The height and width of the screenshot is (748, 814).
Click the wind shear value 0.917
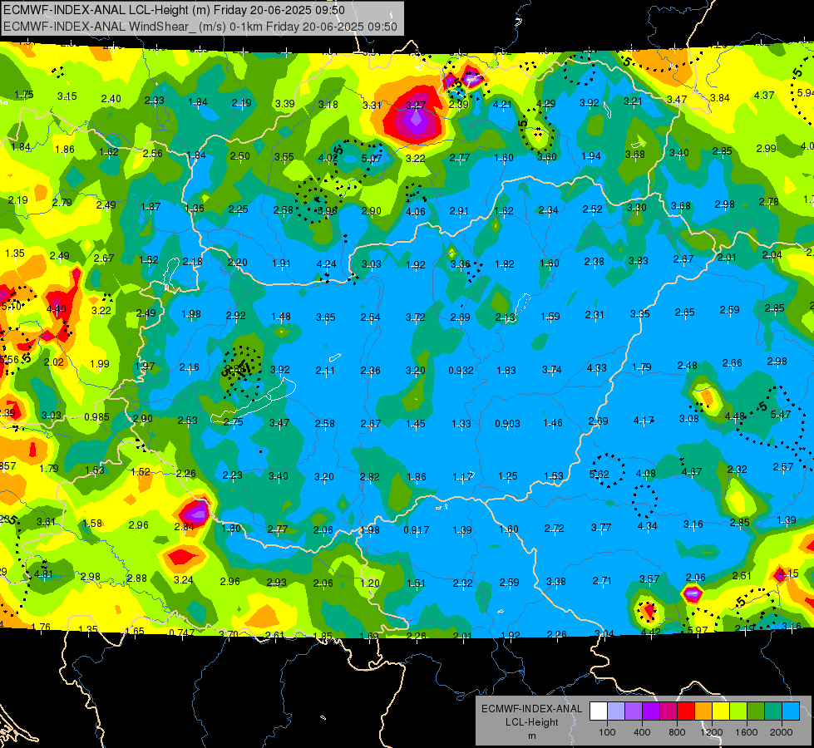[x=417, y=530]
